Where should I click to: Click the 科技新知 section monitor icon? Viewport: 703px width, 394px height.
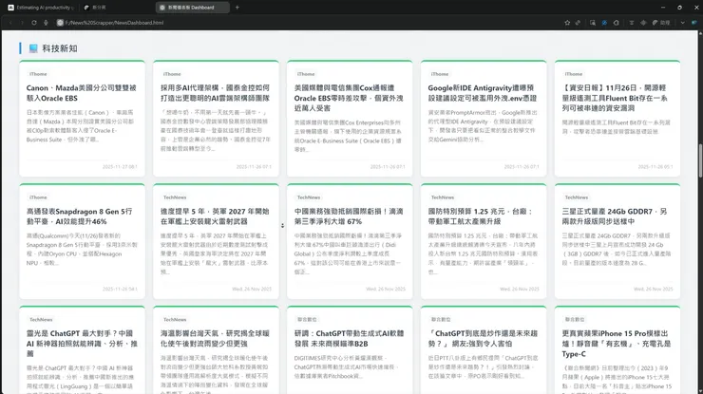tap(33, 48)
